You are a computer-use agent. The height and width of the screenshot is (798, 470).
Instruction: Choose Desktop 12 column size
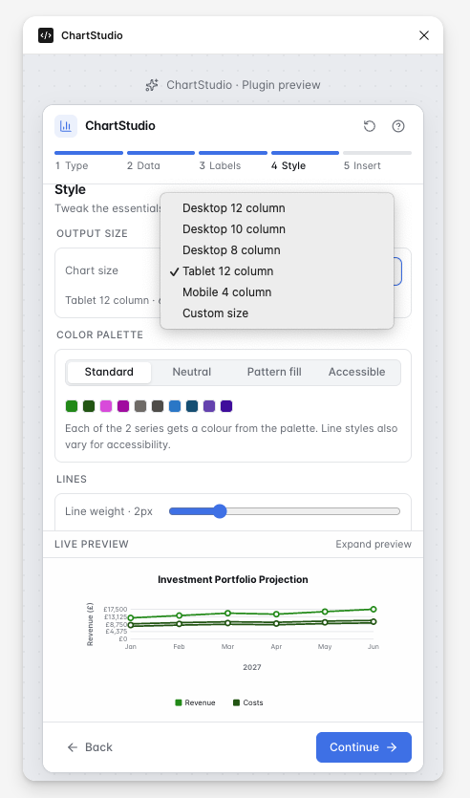[277, 208]
